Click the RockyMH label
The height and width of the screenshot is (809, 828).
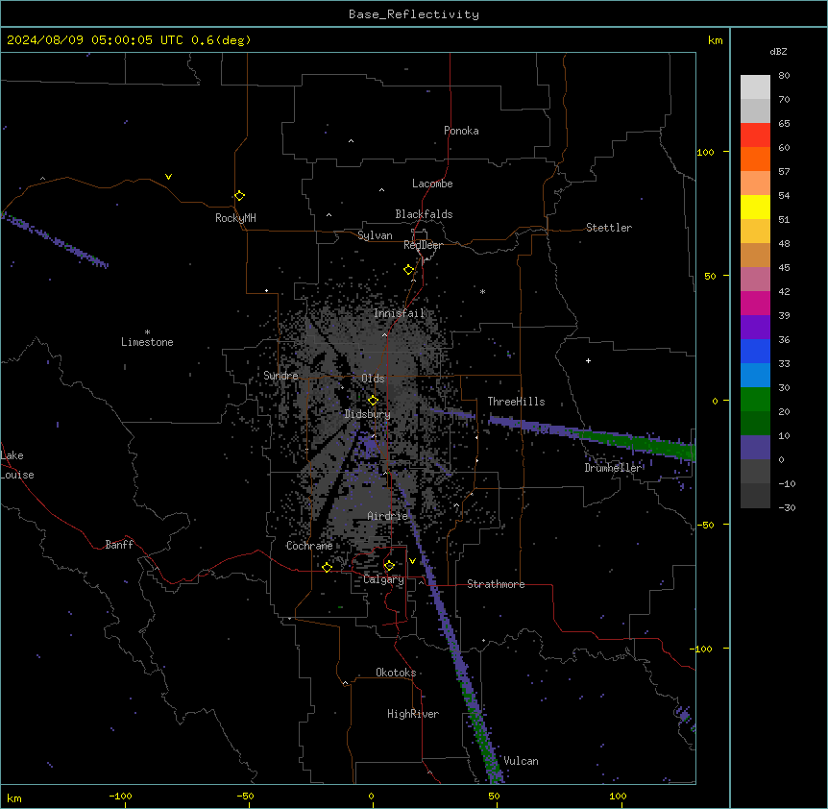pos(235,218)
